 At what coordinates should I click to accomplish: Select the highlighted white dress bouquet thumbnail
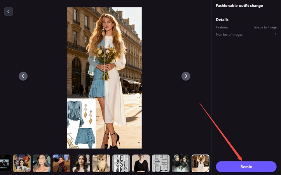(x=201, y=163)
